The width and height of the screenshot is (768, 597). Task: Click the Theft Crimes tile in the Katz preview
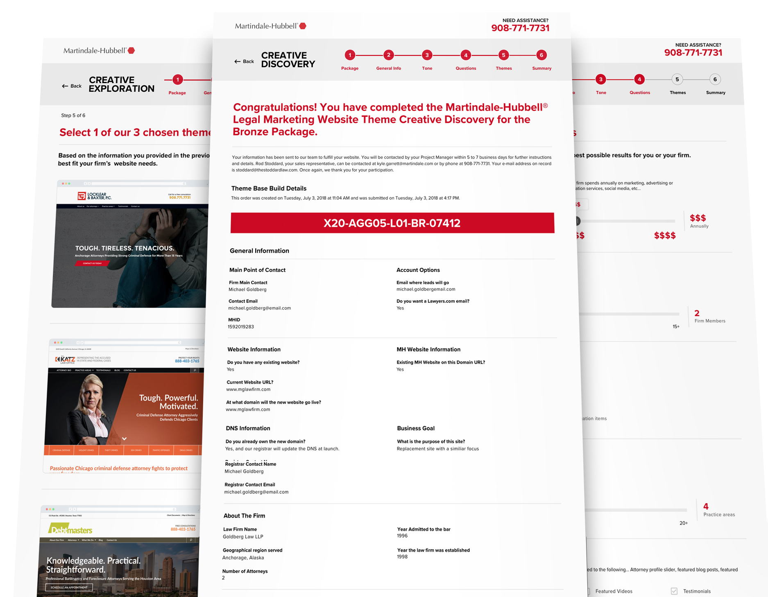pos(111,450)
